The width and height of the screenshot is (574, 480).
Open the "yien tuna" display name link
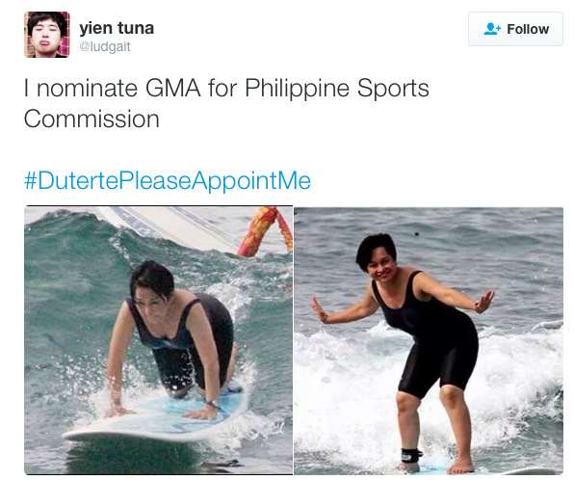[117, 28]
